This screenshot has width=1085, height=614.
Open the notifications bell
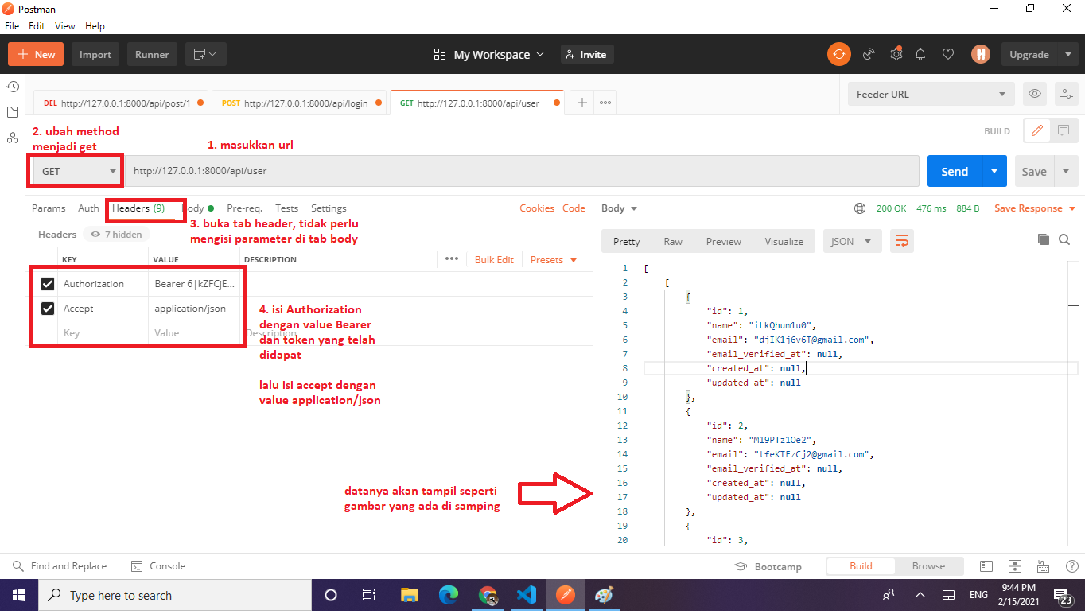click(920, 54)
